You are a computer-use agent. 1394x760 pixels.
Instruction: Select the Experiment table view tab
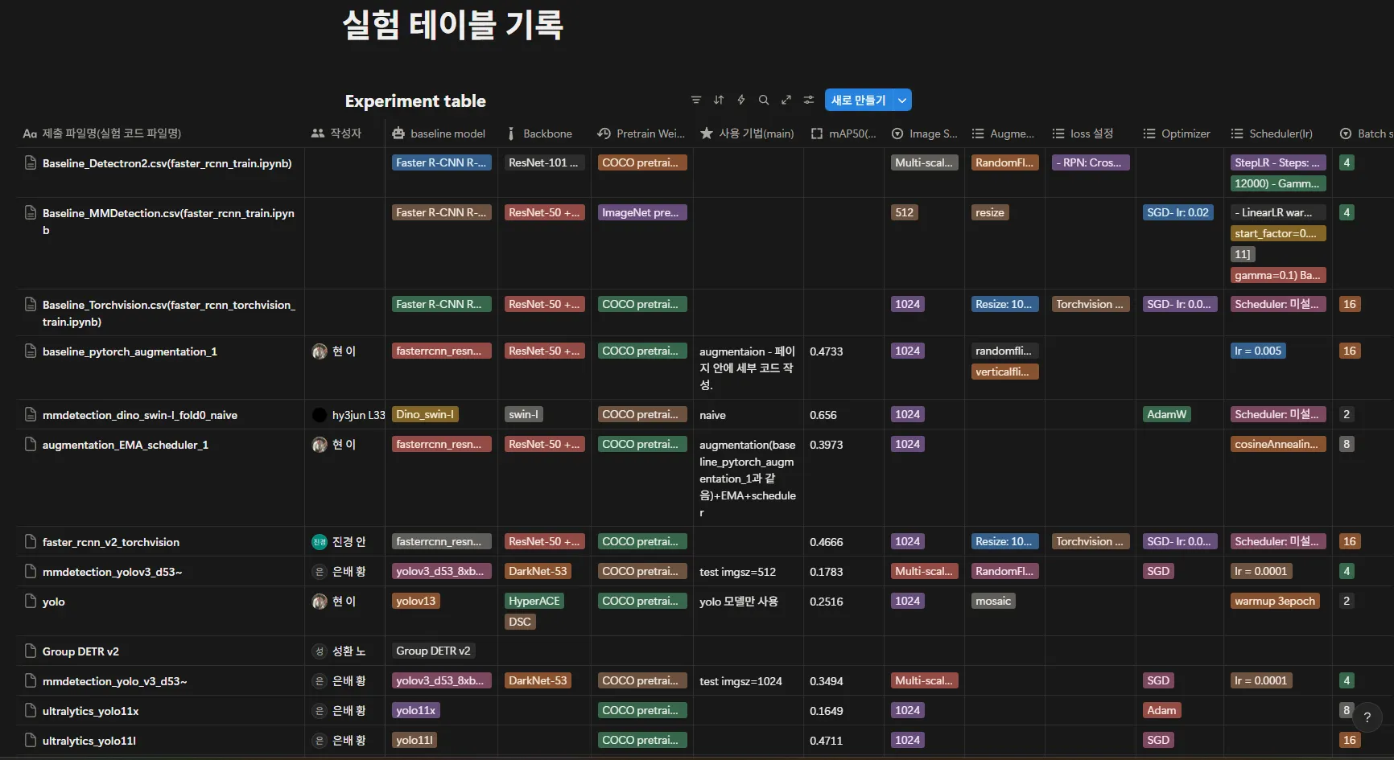pos(415,101)
